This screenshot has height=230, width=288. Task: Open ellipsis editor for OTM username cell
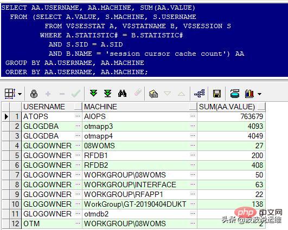click(x=78, y=223)
